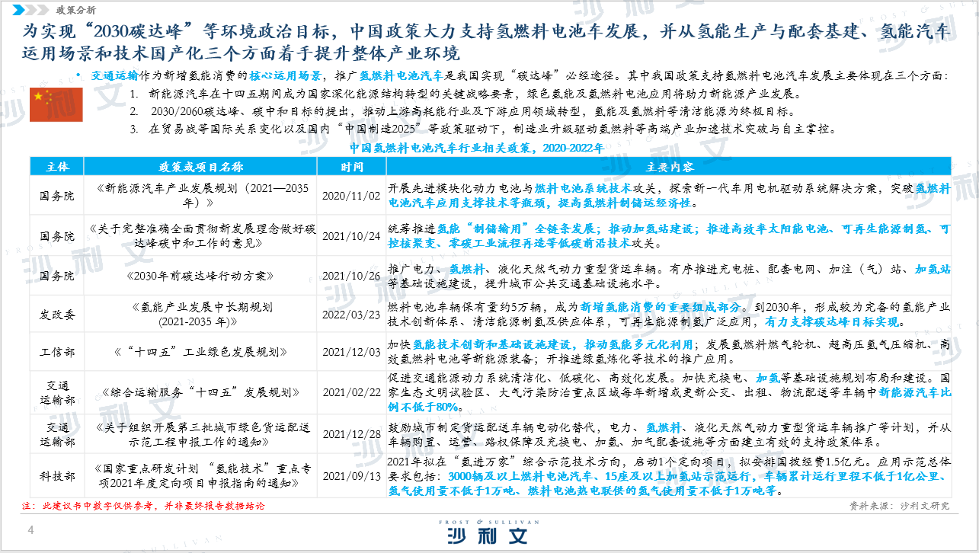Screen dimensions: 979x553
Task: Click content cell starting 推广电力、氢燃料、液化天然气
Action: (x=669, y=276)
